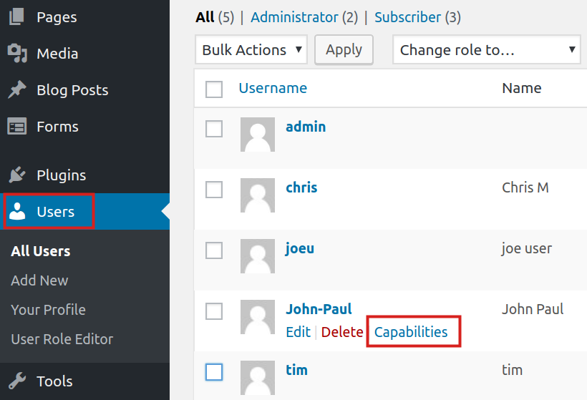Click the Capabilities link for John-Paul

[411, 332]
